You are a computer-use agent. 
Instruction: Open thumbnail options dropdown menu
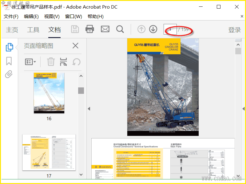[30, 62]
